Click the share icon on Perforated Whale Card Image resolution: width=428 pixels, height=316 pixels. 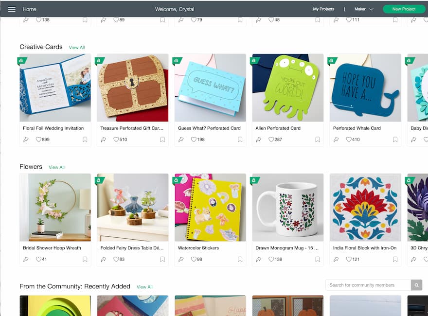coord(336,140)
